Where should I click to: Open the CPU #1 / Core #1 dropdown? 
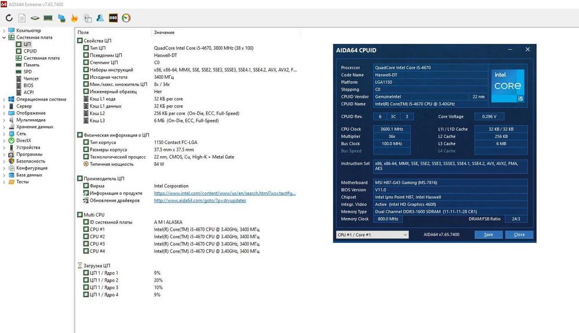pos(372,235)
